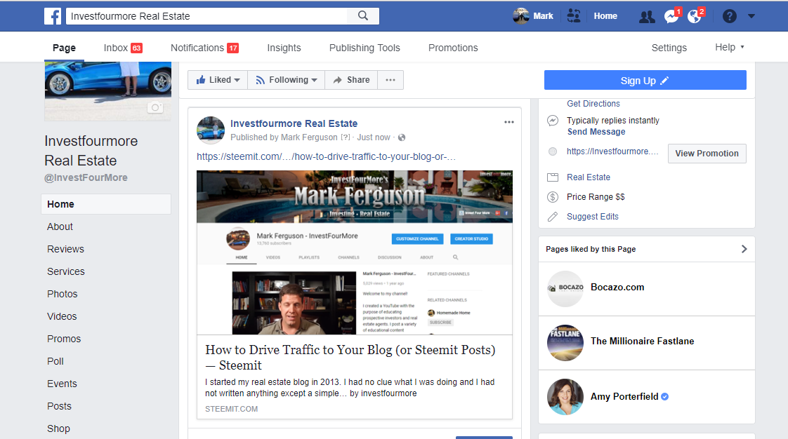The width and height of the screenshot is (788, 439).
Task: Click the post's public globe audience icon
Action: tap(402, 137)
